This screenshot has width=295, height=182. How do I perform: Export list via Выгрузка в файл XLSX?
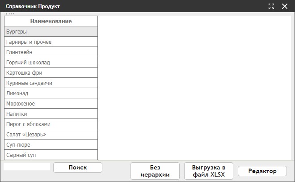[x=209, y=171]
